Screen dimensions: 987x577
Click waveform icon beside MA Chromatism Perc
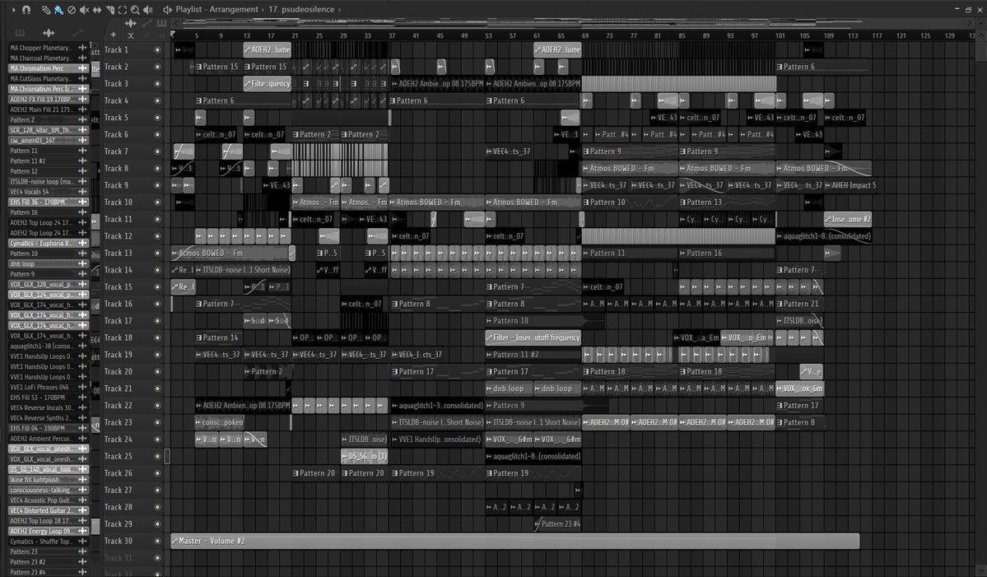81,68
